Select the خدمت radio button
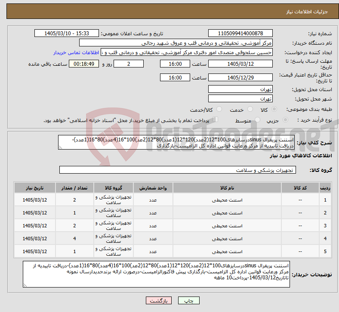Viewport: 339px width, 312px height. click(250, 109)
